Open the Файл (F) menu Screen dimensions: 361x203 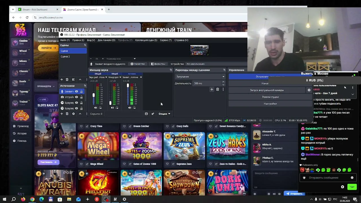point(65,40)
